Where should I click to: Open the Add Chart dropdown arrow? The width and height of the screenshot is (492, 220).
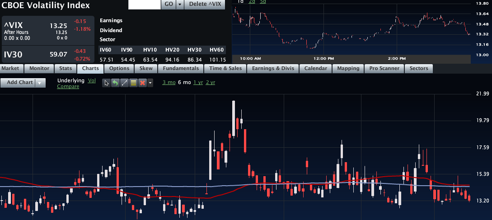tap(41, 83)
